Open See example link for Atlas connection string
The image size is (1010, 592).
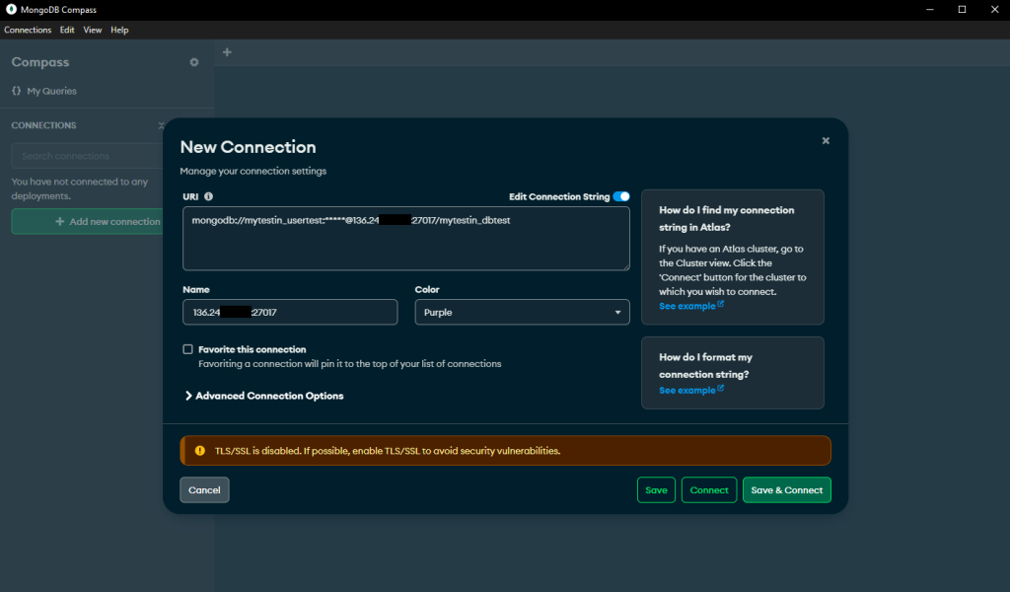click(686, 306)
